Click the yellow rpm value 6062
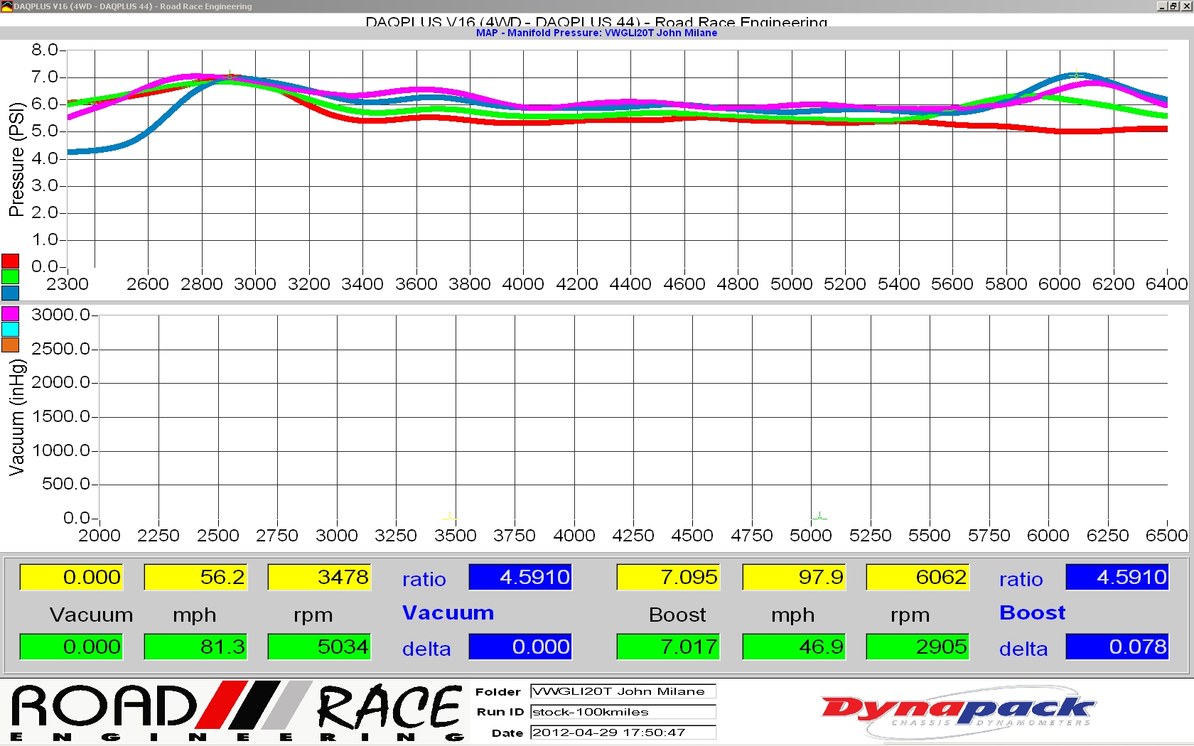 pos(918,577)
